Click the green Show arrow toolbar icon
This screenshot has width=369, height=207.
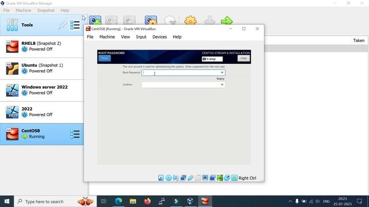[x=227, y=21]
